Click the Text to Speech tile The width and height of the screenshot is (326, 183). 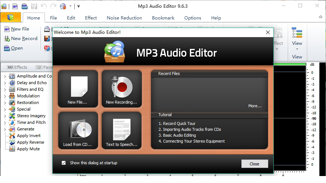pos(122,130)
